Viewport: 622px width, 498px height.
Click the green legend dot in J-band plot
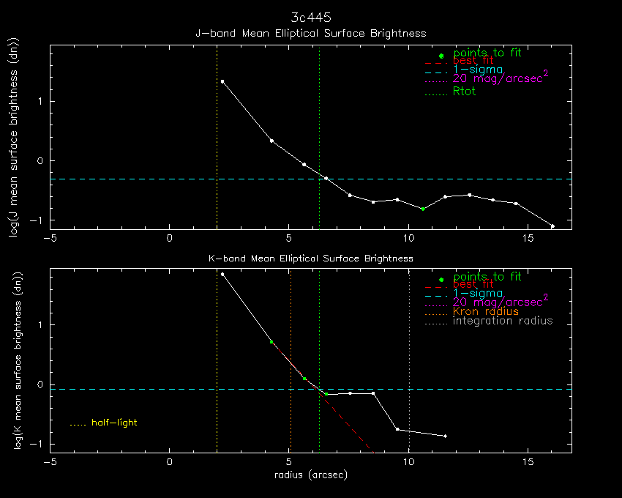pos(441,56)
